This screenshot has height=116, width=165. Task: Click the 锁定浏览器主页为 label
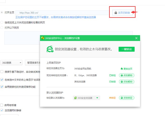coord(56,68)
